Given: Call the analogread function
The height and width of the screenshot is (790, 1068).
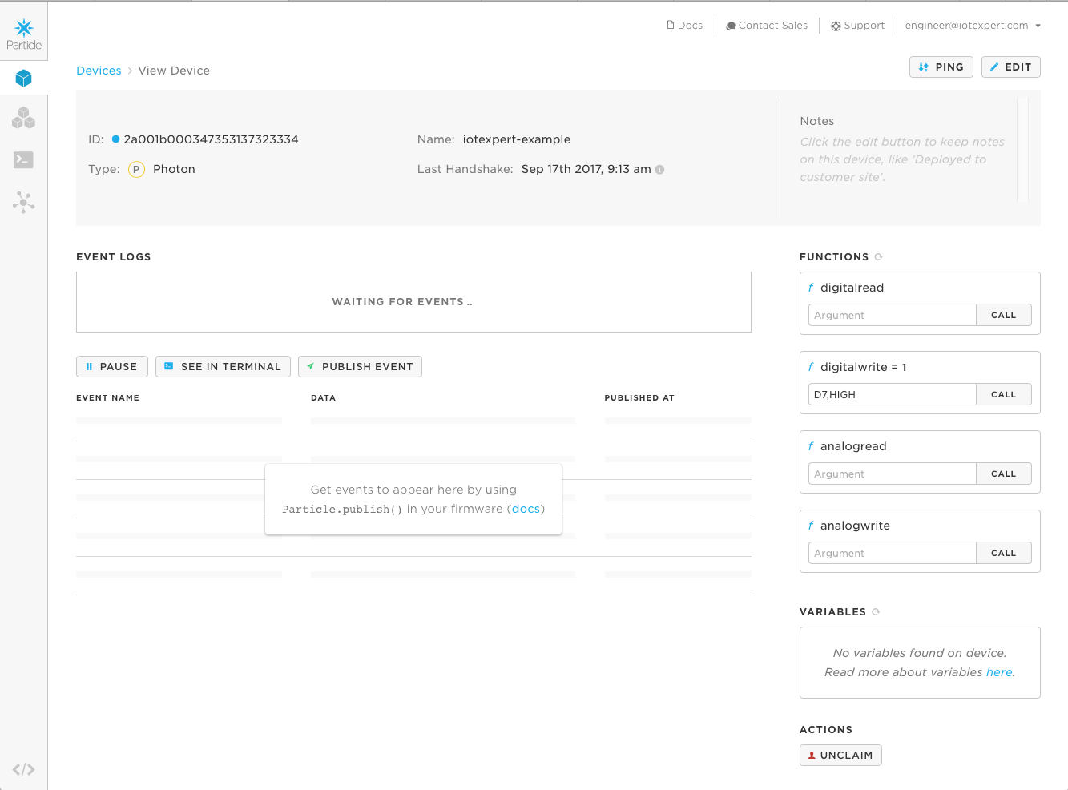Looking at the screenshot, I should (x=1004, y=474).
